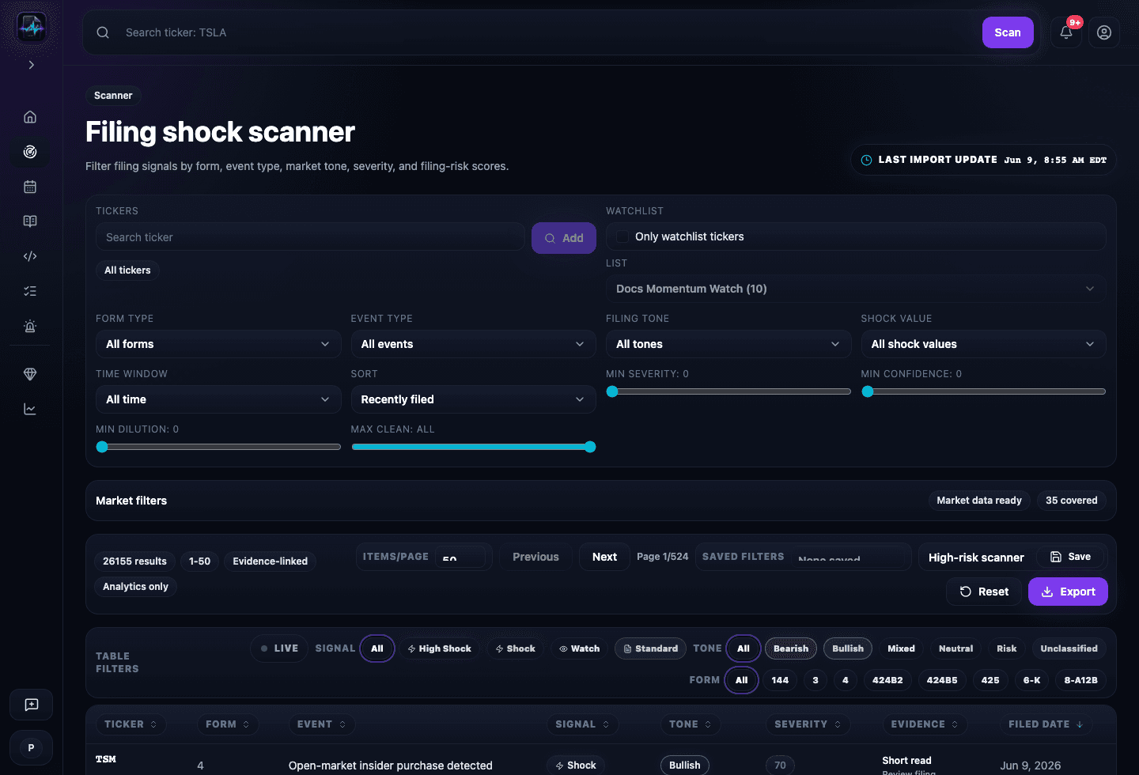Open the All tones dropdown
This screenshot has height=775, width=1139.
click(x=728, y=344)
